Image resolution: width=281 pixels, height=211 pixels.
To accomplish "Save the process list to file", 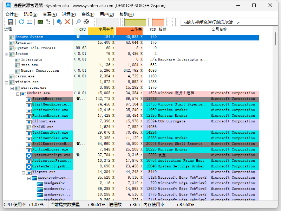I will [10, 21].
